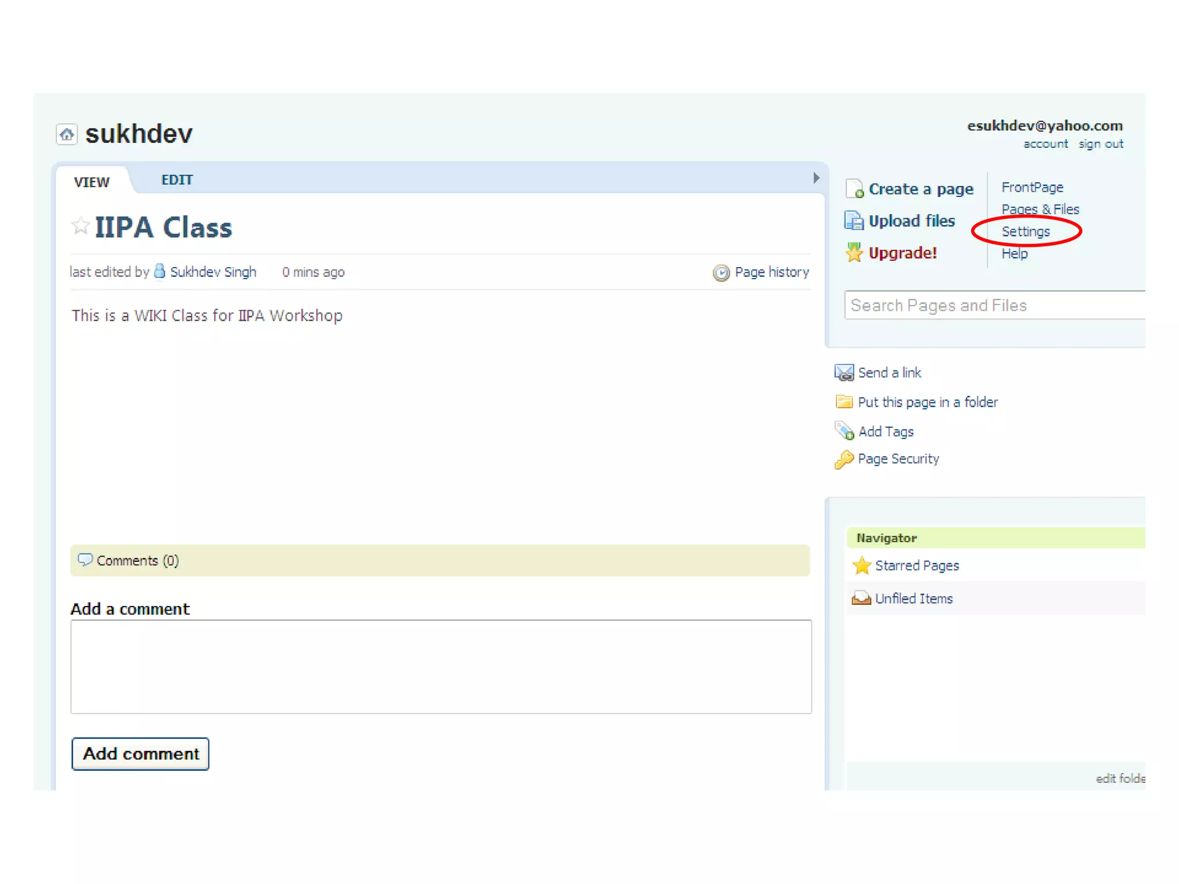This screenshot has height=884, width=1179.
Task: Click the Add Tags icon
Action: point(844,431)
